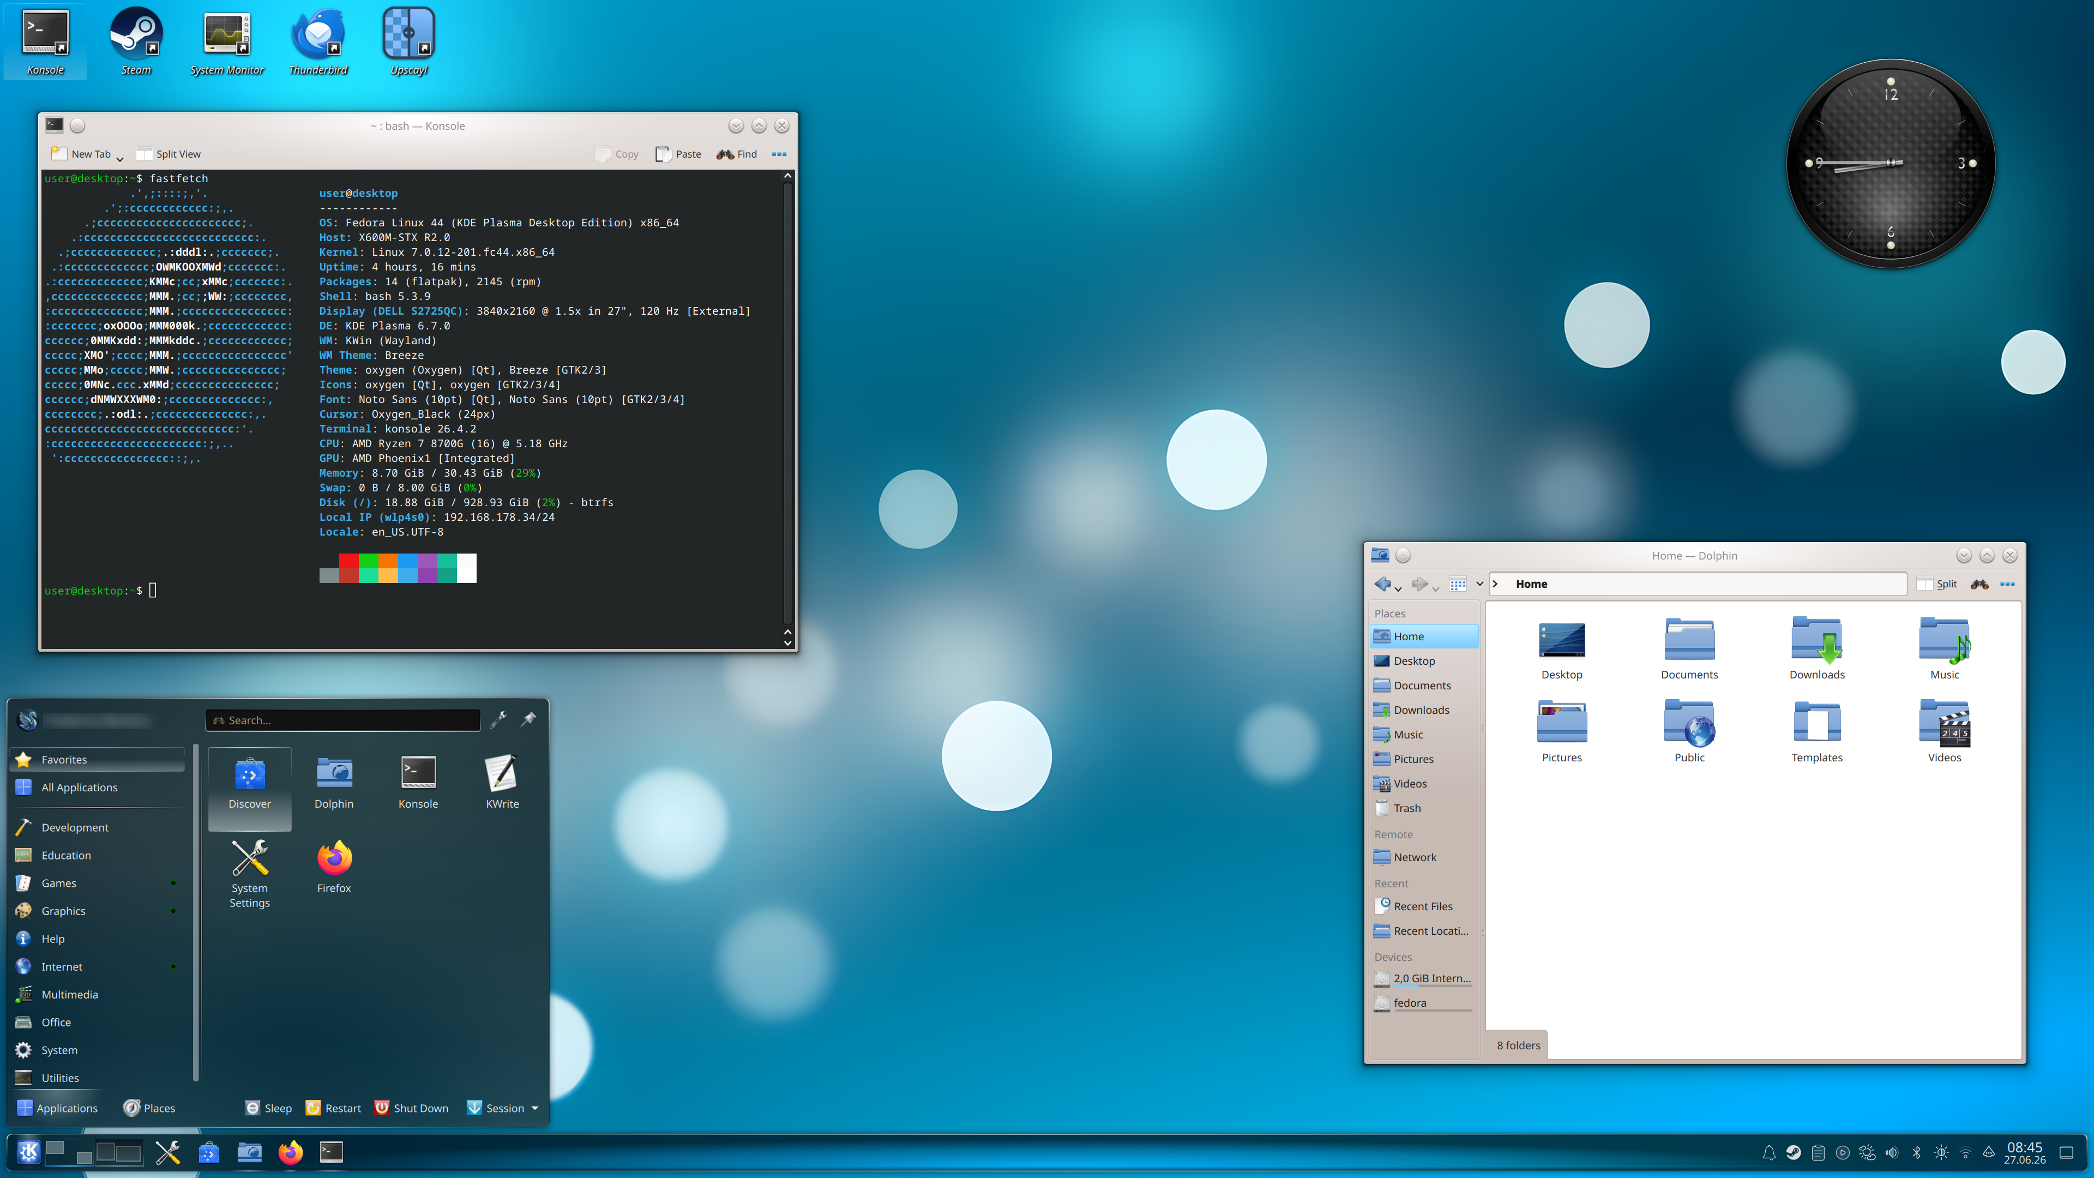Viewport: 2094px width, 1178px height.
Task: Open the Multimedia category in launcher
Action: (98, 994)
